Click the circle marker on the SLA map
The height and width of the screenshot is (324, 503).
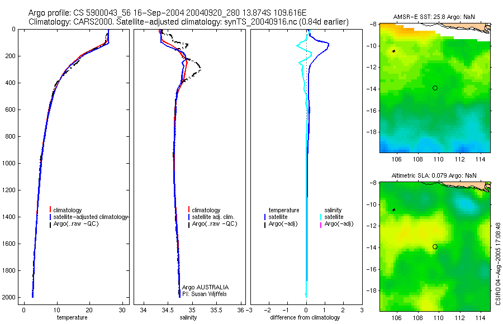[x=435, y=247]
